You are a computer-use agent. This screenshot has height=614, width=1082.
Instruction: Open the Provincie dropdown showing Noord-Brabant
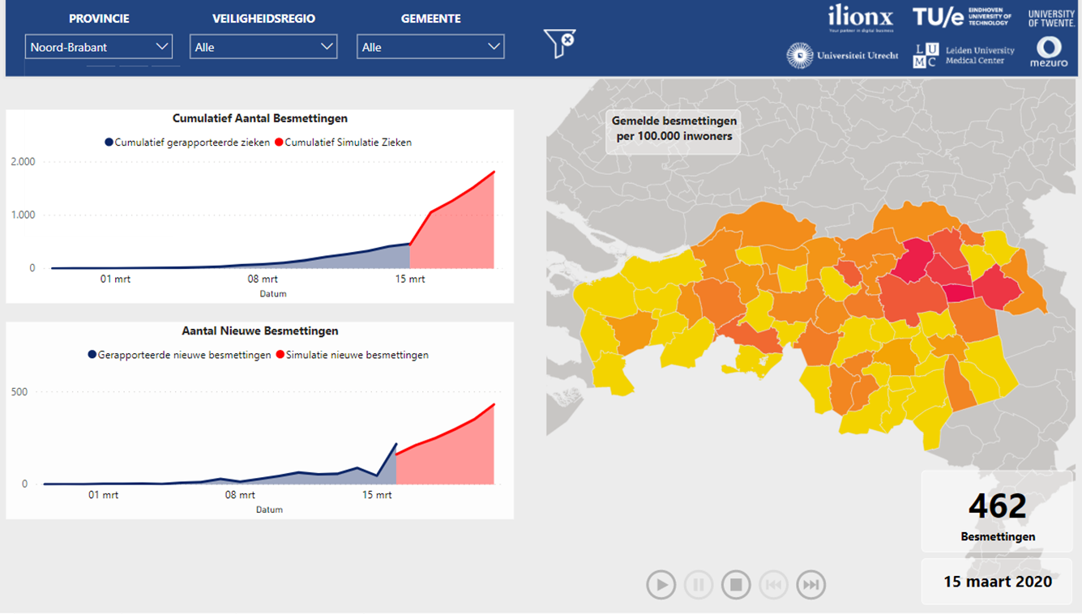99,47
